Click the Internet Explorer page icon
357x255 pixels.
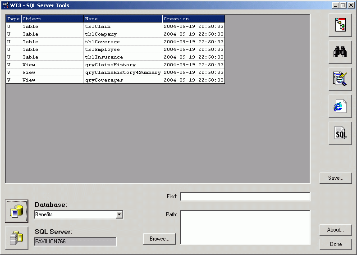pyautogui.click(x=340, y=106)
